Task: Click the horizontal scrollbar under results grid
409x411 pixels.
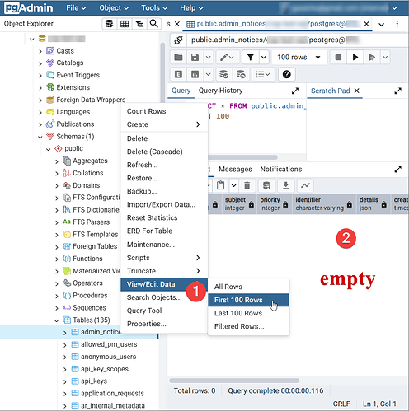Action: click(x=234, y=381)
